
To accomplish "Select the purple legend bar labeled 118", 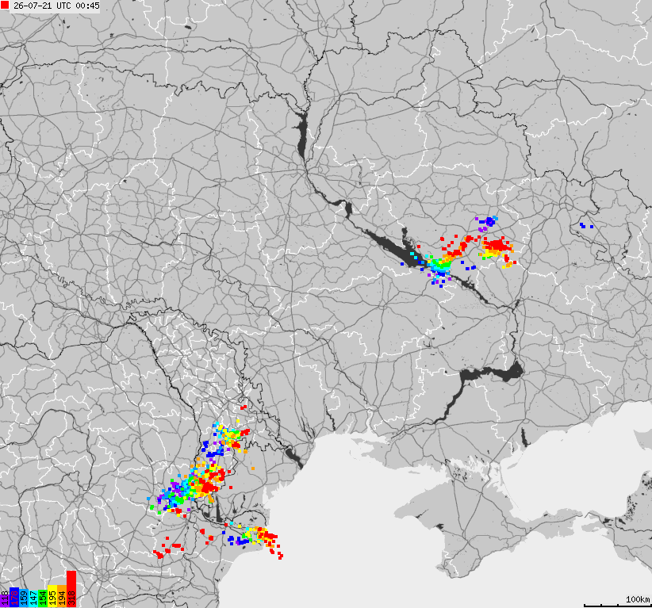I will (5, 601).
